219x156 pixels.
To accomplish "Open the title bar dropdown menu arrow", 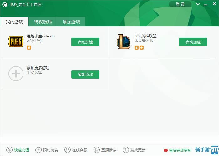I will tap(198, 4).
